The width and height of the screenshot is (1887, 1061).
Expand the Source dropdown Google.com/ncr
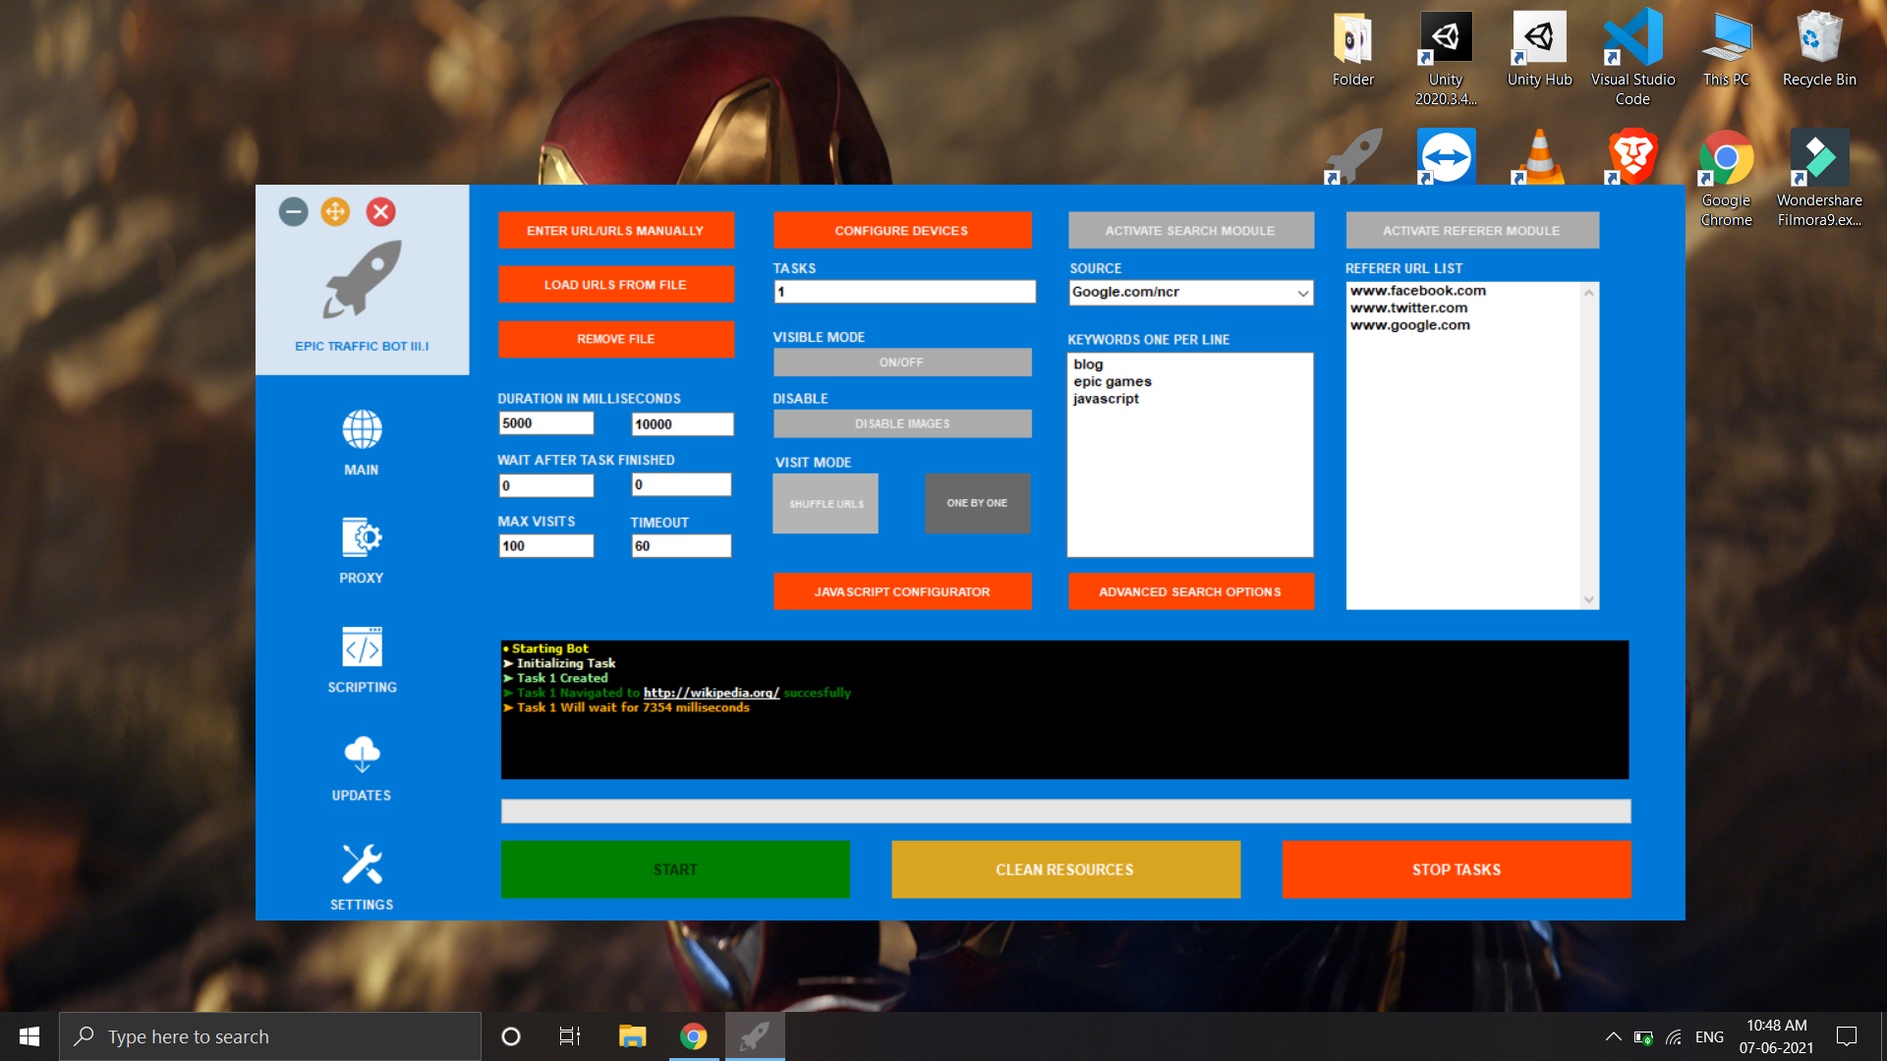tap(1302, 293)
